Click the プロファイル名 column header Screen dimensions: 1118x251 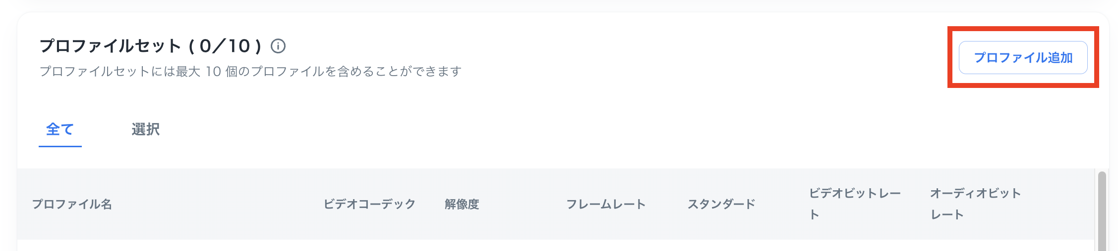point(72,204)
